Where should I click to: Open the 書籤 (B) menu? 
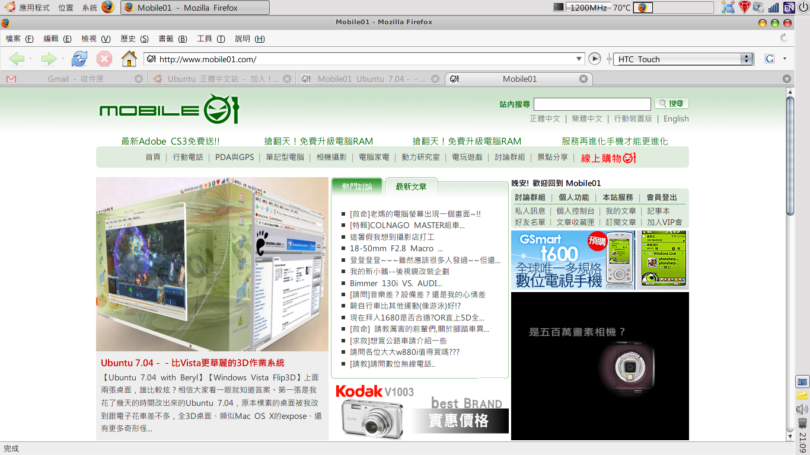pos(173,39)
